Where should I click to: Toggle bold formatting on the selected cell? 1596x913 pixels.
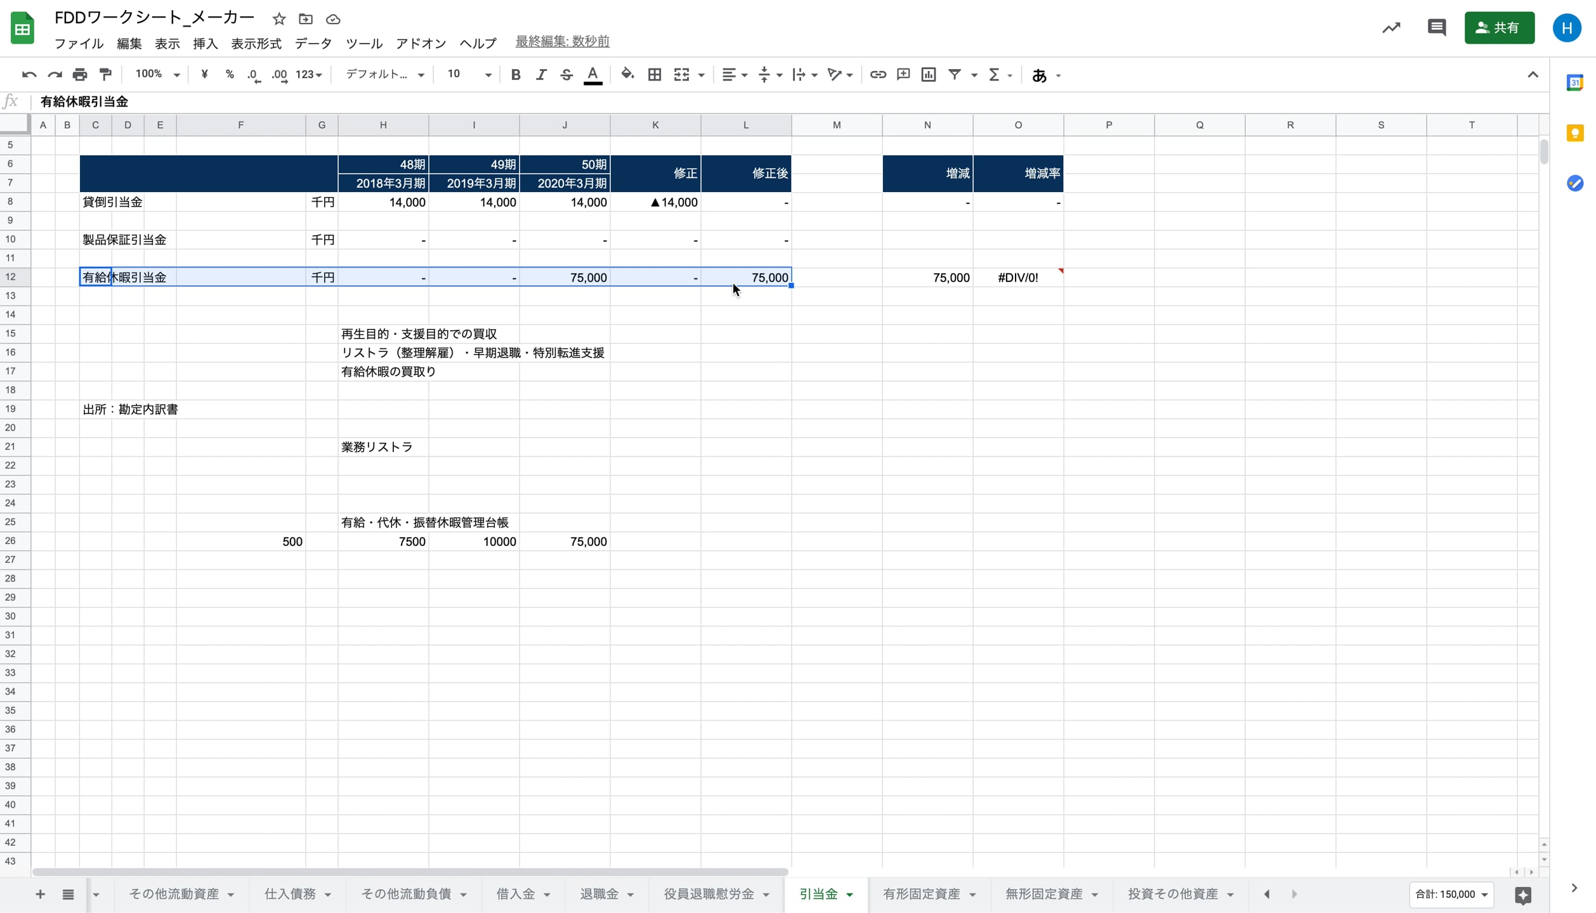tap(516, 74)
